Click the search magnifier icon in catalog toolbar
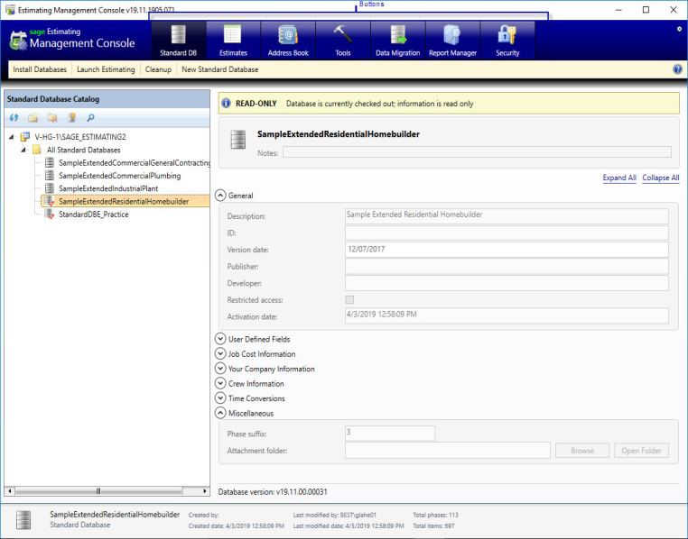Screen dimensions: 688x539 (90, 118)
